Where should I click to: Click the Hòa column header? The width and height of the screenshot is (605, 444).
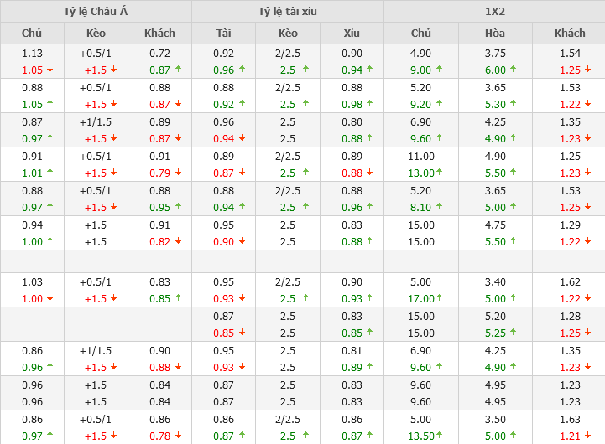coord(495,34)
